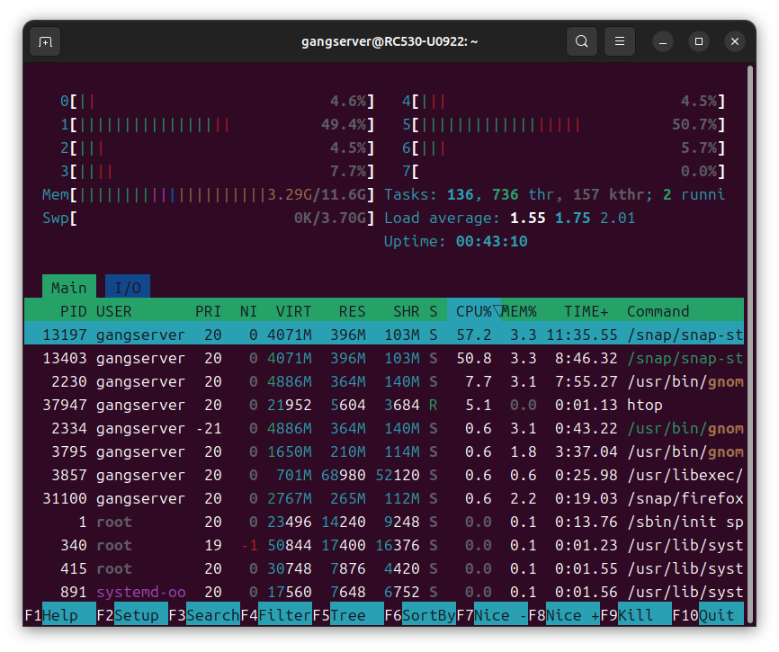Sort by TIME+ column header
Screen dimensions: 779x652
[586, 311]
